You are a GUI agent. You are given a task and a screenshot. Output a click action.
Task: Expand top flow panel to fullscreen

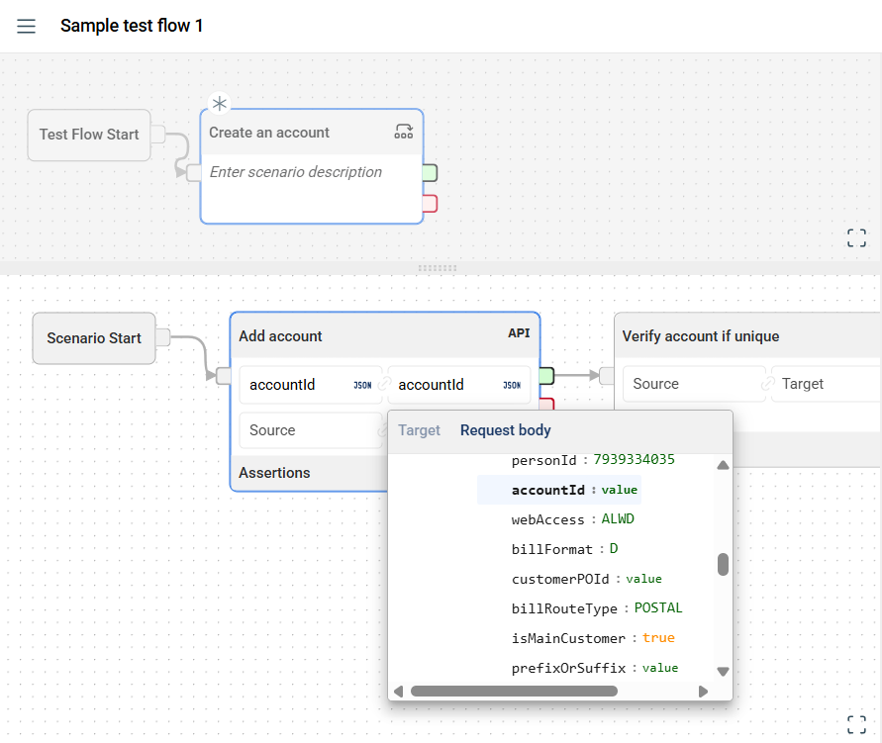856,237
